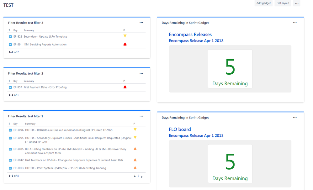This screenshot has width=313, height=190.
Task: Open test filter 2 gadget menu
Action: [x=141, y=73]
